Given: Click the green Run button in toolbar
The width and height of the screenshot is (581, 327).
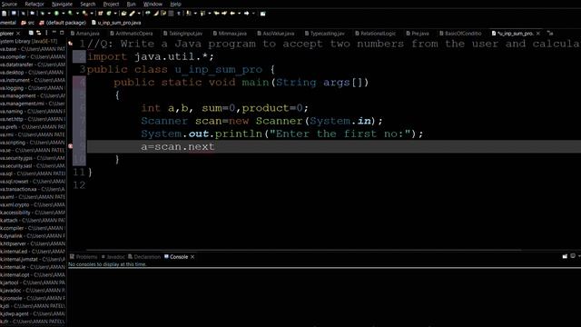Looking at the screenshot, I should 56,14.
